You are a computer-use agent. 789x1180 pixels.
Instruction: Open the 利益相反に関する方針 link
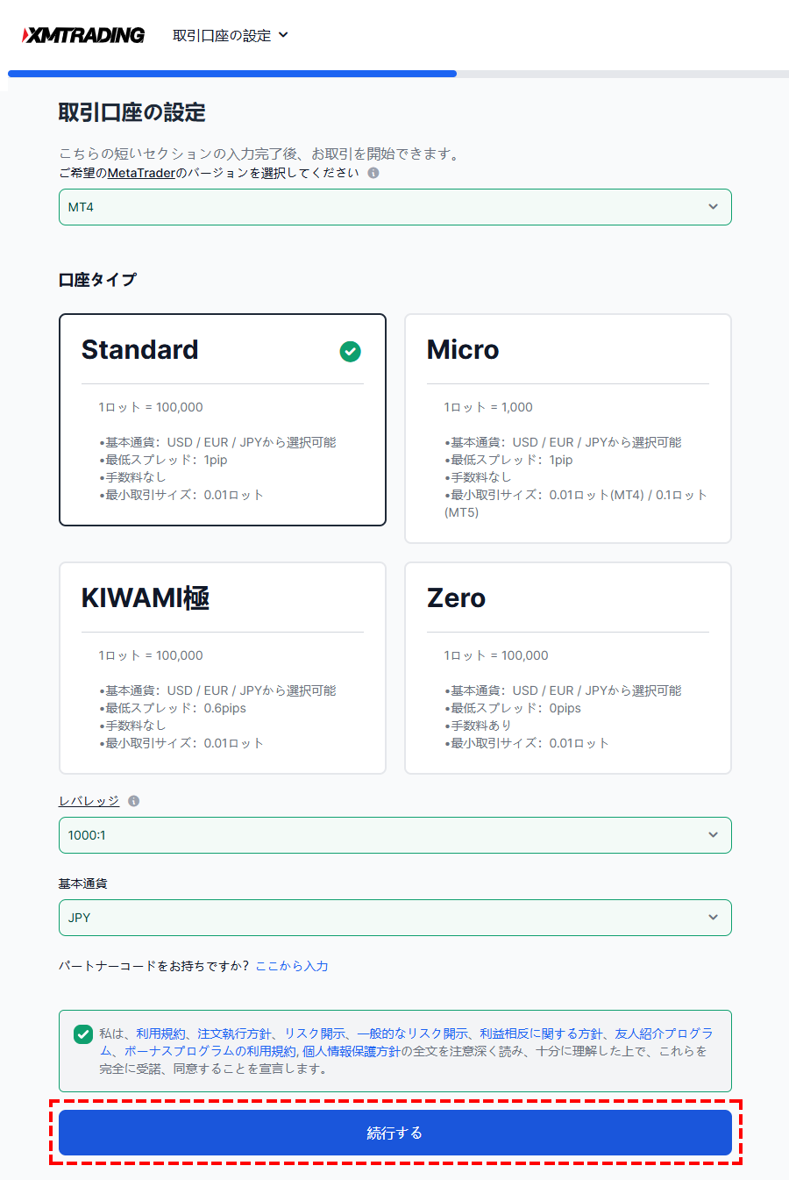pos(541,1033)
